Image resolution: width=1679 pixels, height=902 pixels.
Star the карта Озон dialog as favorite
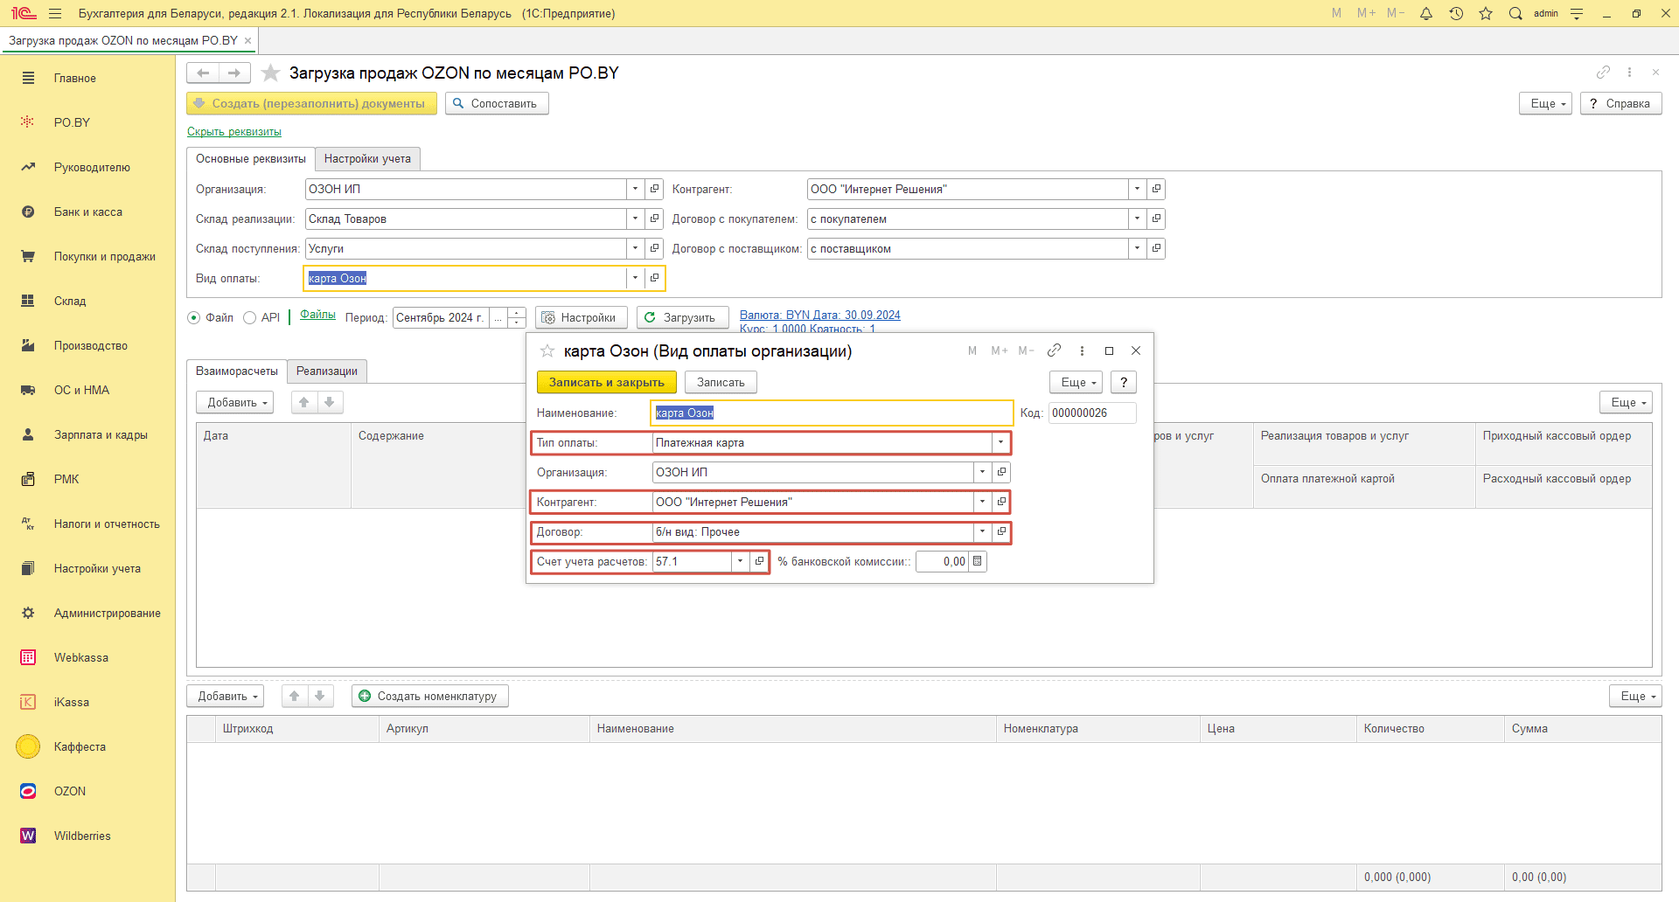pyautogui.click(x=547, y=350)
